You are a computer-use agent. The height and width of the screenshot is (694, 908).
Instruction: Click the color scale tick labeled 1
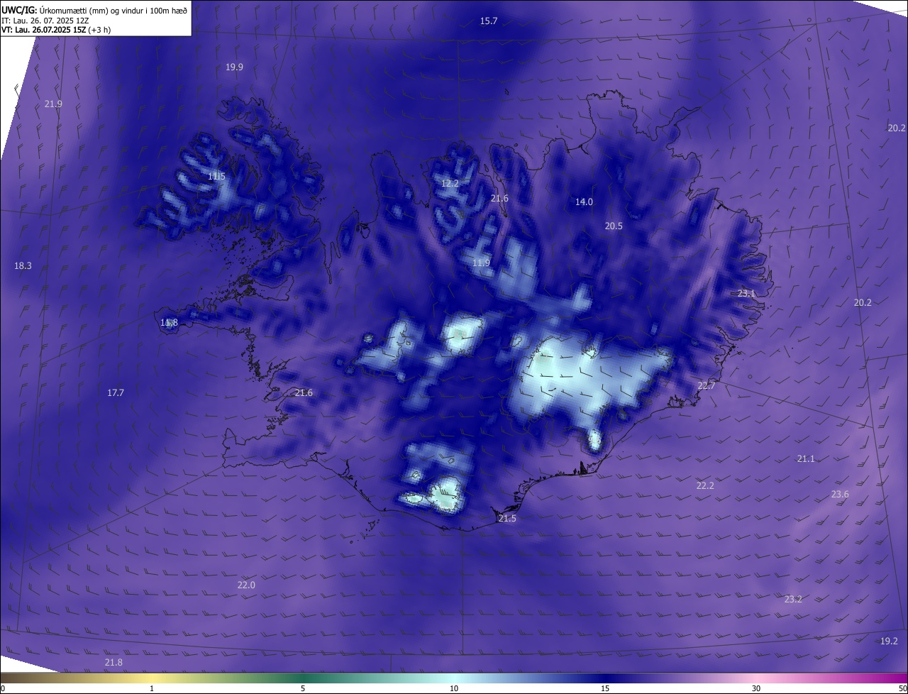click(152, 688)
